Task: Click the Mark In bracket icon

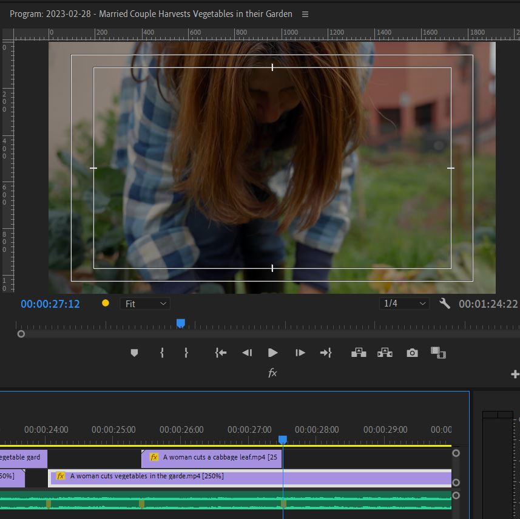Action: (162, 353)
